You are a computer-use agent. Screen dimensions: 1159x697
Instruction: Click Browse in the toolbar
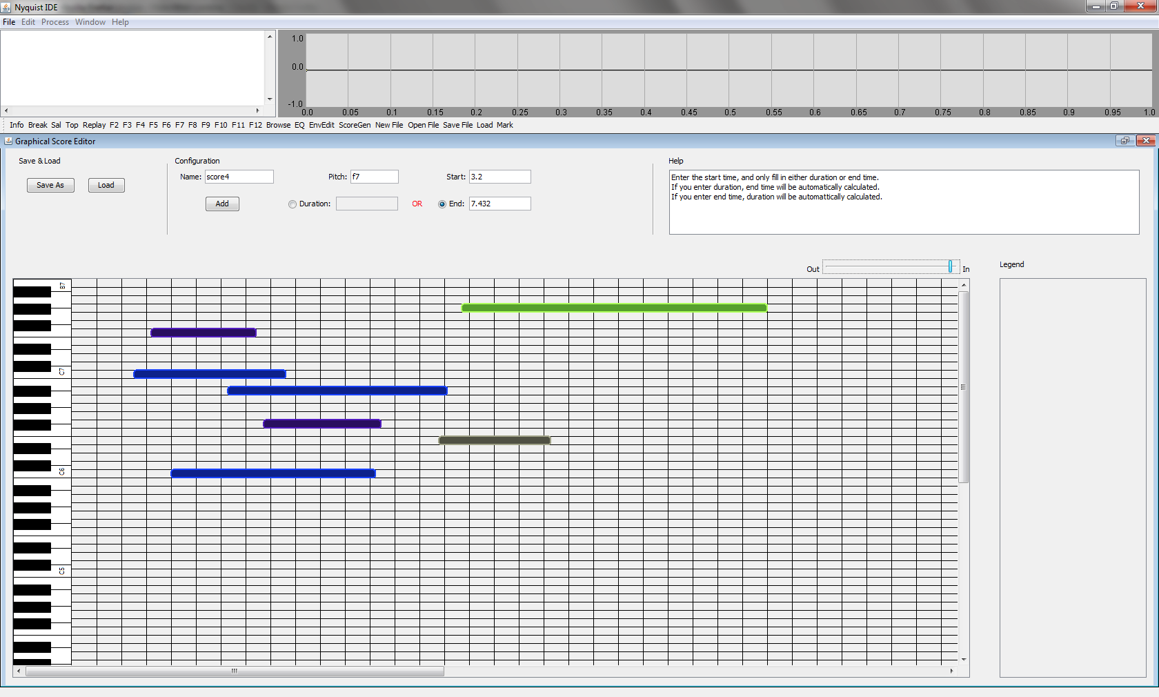(278, 125)
